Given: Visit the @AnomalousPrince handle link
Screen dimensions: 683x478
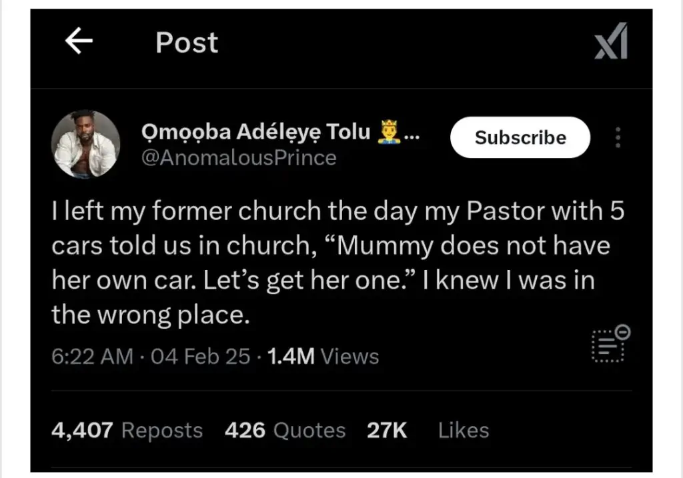Looking at the screenshot, I should [x=239, y=158].
